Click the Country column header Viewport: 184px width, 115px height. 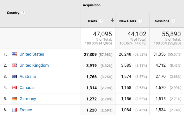[x=13, y=13]
